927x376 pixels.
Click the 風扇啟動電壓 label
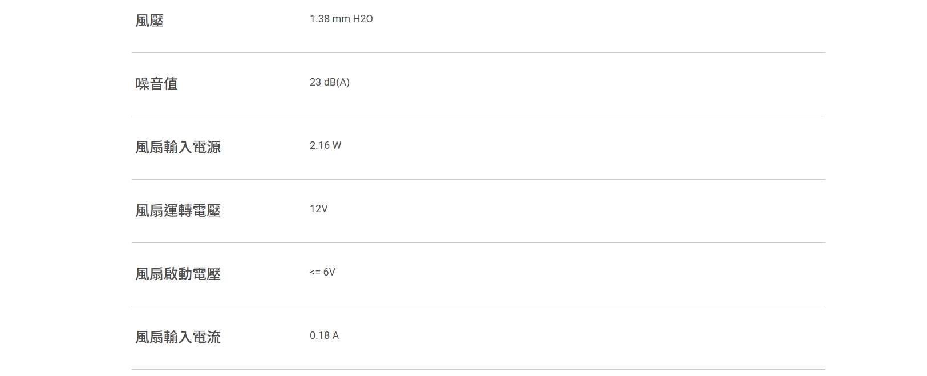tap(177, 274)
